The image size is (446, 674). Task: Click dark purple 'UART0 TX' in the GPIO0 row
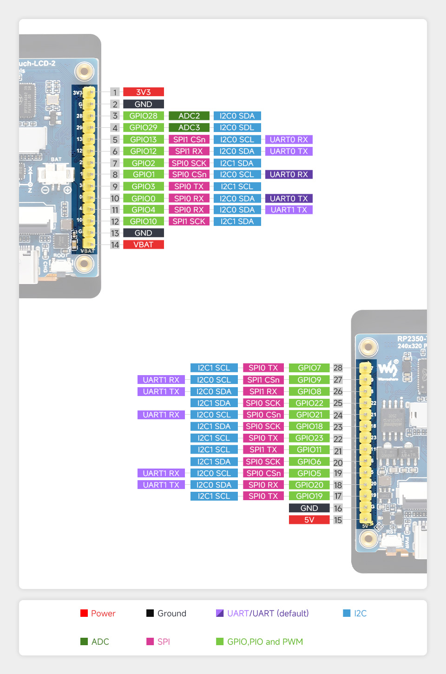coord(289,198)
